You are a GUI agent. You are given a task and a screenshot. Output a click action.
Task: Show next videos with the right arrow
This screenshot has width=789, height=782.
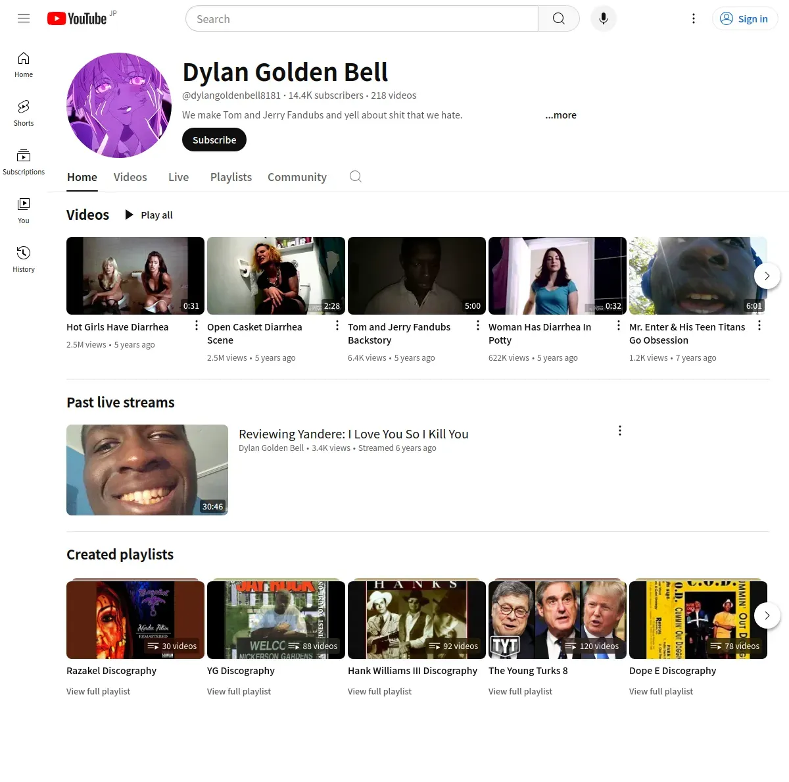[x=767, y=276]
